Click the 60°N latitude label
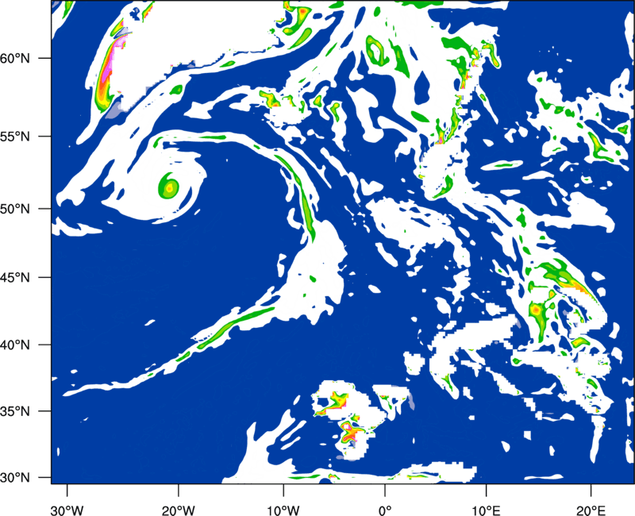Screen dimensions: 635x516 point(15,58)
